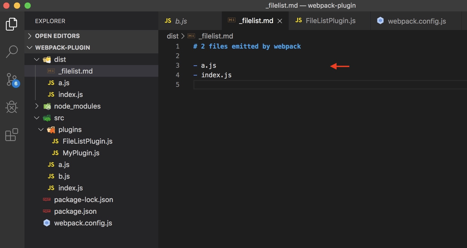The image size is (467, 248).
Task: Collapse the OPEN EDITORS section
Action: click(29, 36)
